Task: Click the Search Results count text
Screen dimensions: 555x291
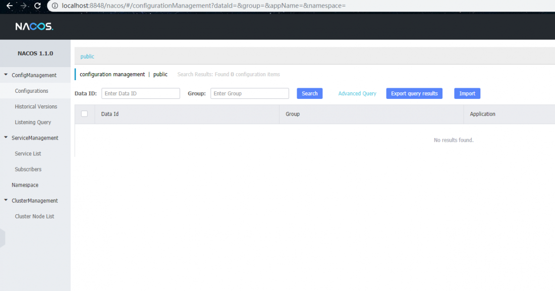Action: coord(229,74)
